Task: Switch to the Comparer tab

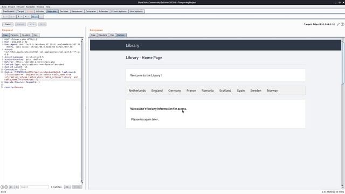Action: tap(91, 11)
